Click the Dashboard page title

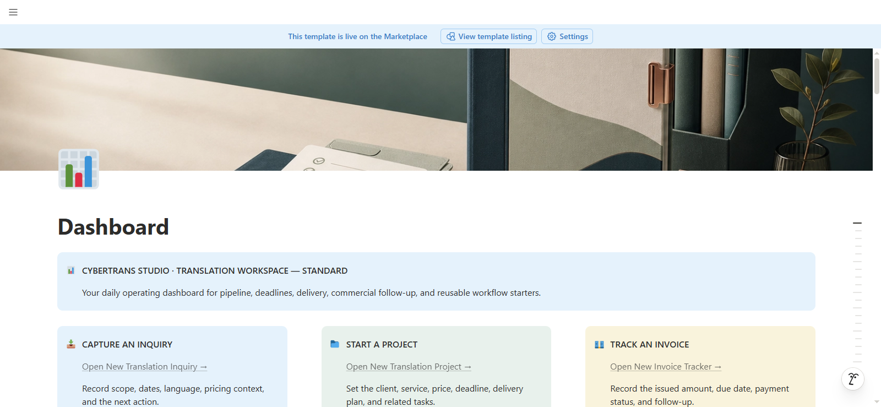point(113,227)
